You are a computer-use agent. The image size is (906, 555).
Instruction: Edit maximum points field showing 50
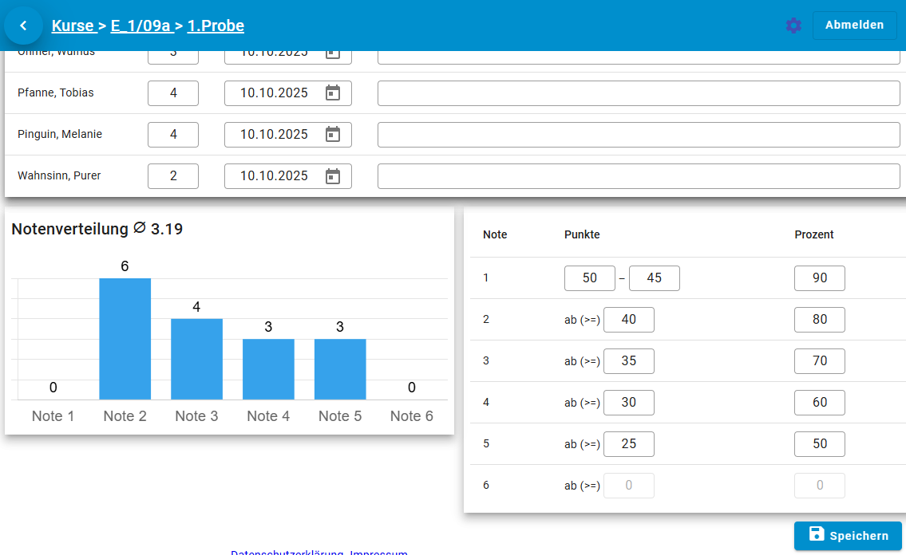pyautogui.click(x=590, y=278)
